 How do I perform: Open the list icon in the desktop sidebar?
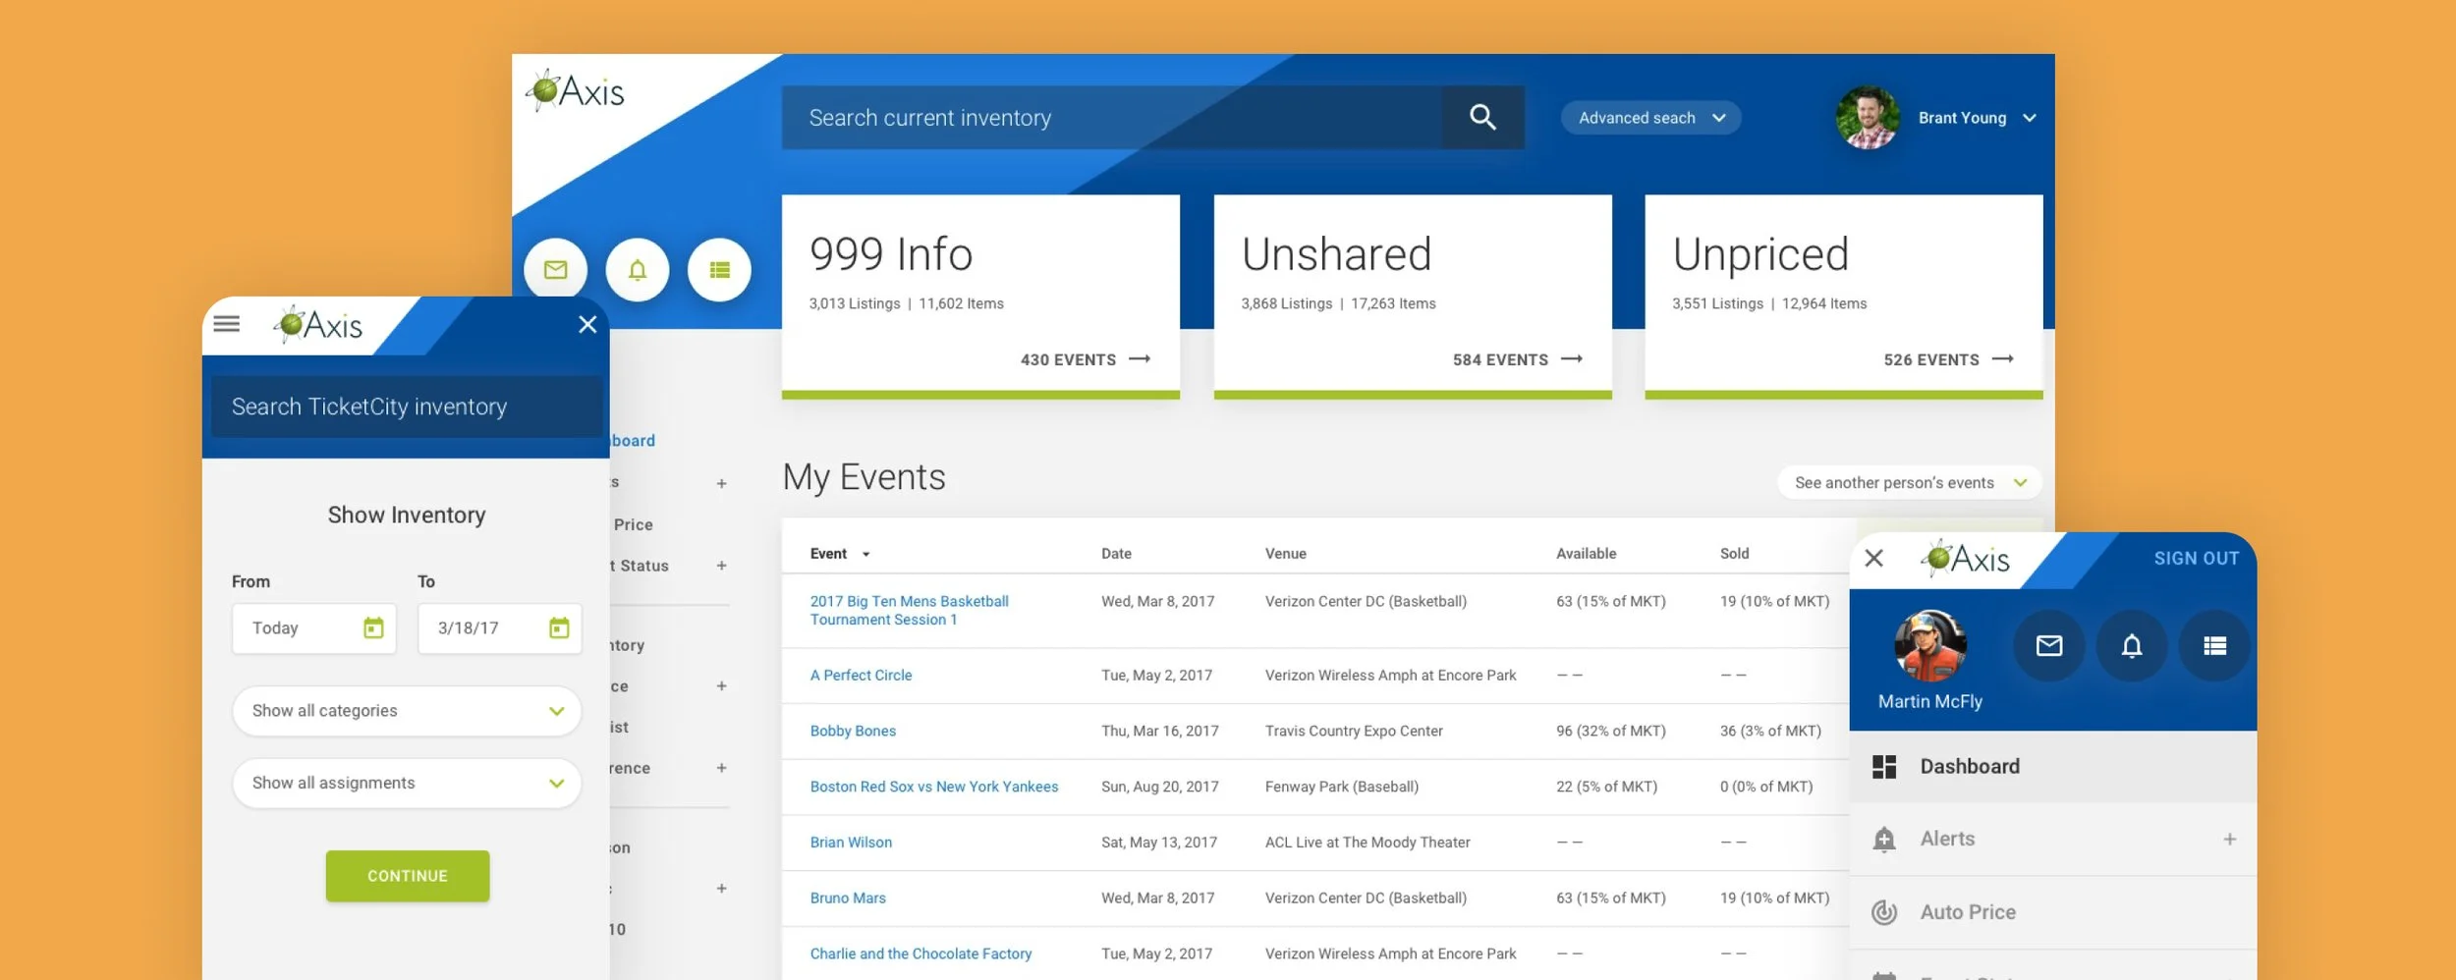point(719,269)
